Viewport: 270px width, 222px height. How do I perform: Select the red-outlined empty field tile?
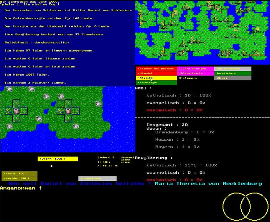(x=61, y=103)
